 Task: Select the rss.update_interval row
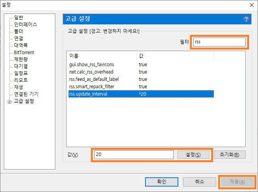tap(141, 94)
